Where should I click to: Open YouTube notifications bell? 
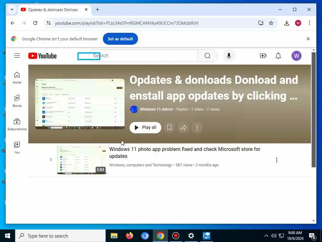278,56
